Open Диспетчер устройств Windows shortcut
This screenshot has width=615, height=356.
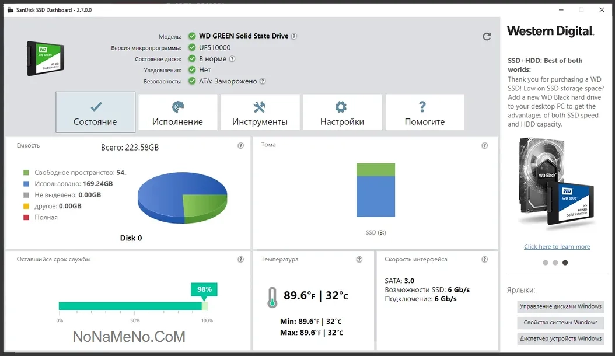pos(560,338)
